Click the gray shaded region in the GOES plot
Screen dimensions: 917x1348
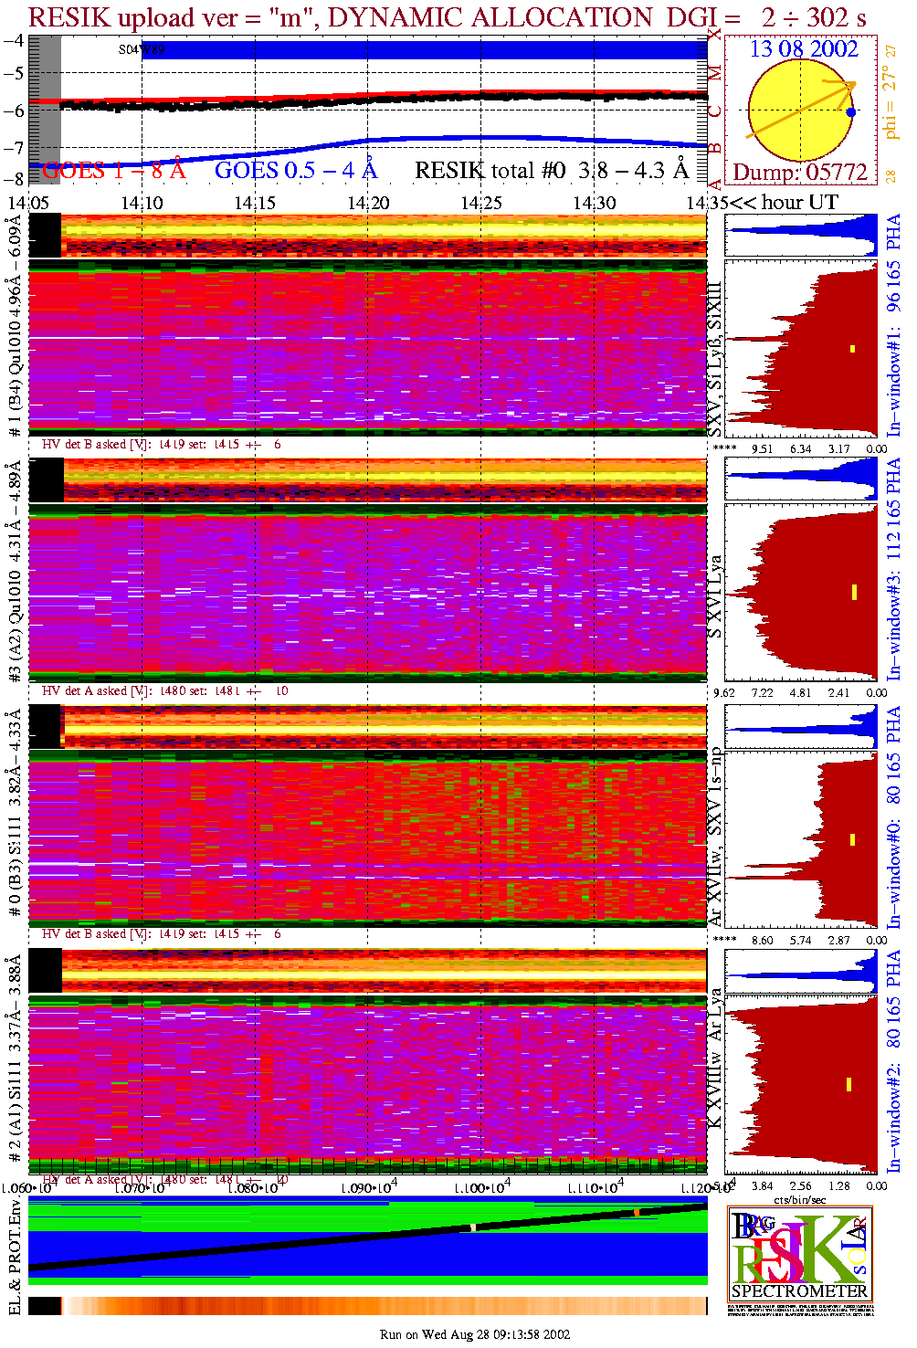click(46, 110)
